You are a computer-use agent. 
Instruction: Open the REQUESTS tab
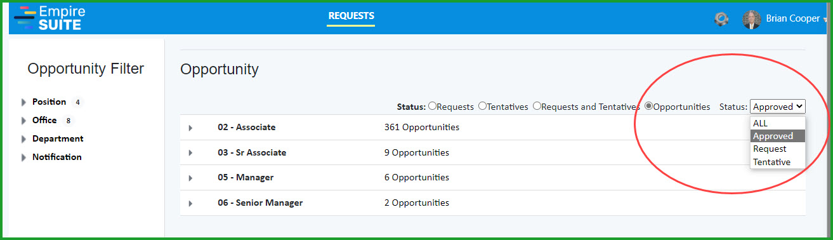pyautogui.click(x=351, y=16)
